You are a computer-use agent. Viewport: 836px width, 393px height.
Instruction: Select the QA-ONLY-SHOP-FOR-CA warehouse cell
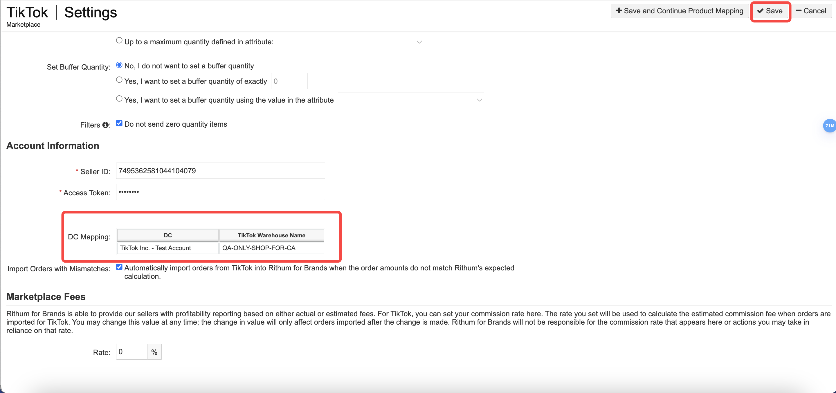[271, 248]
